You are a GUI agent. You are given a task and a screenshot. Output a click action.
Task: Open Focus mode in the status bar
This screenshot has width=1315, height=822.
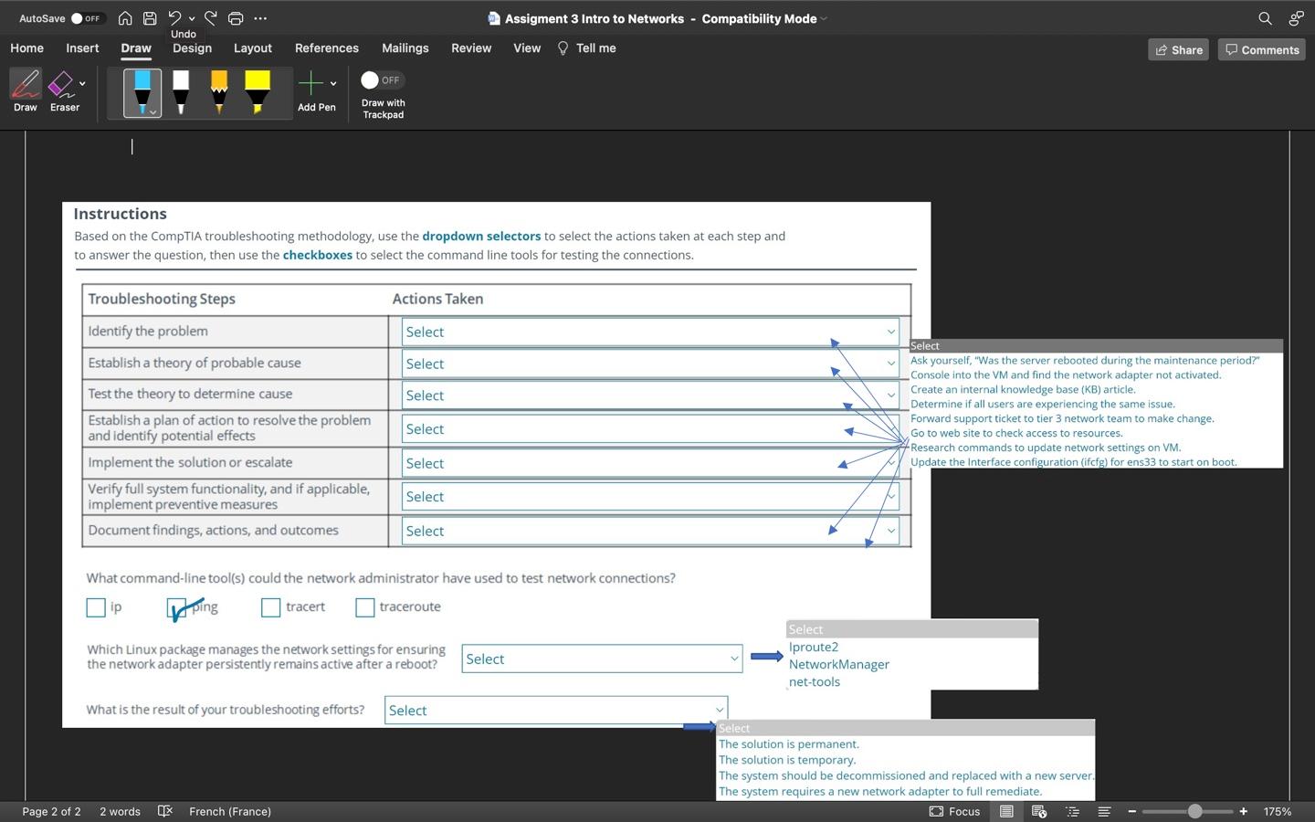955,811
